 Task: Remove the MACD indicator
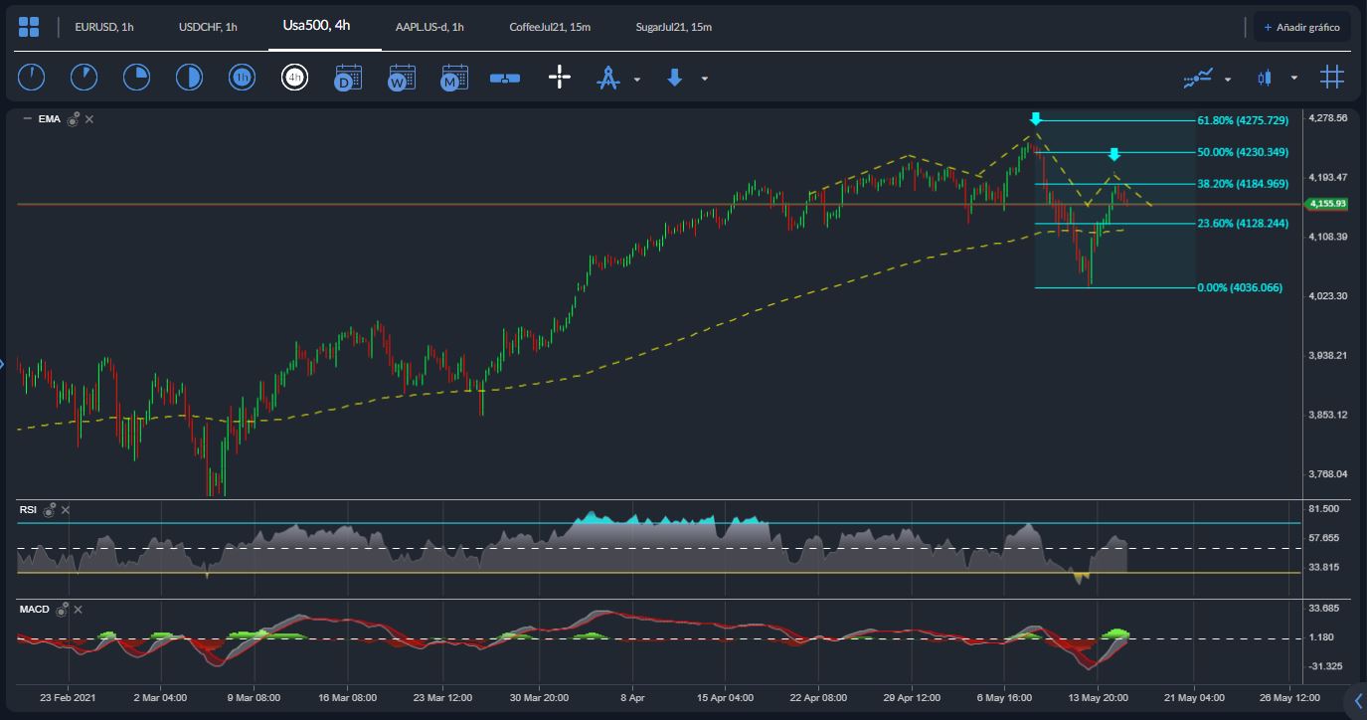(78, 609)
